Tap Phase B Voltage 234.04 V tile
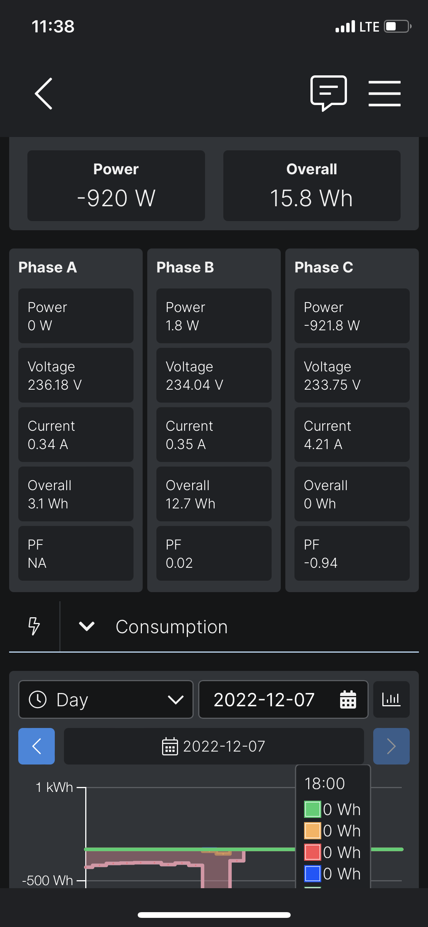 [214, 375]
